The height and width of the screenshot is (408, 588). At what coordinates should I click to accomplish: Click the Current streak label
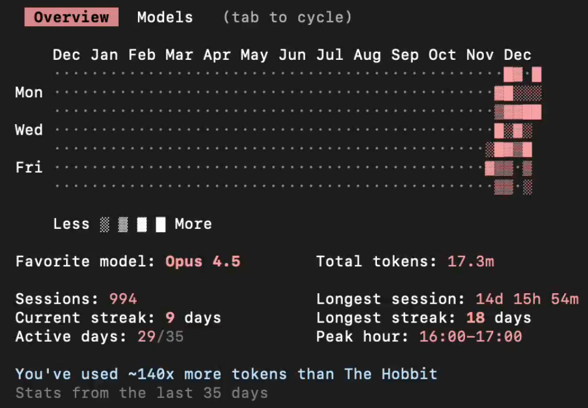(x=86, y=318)
